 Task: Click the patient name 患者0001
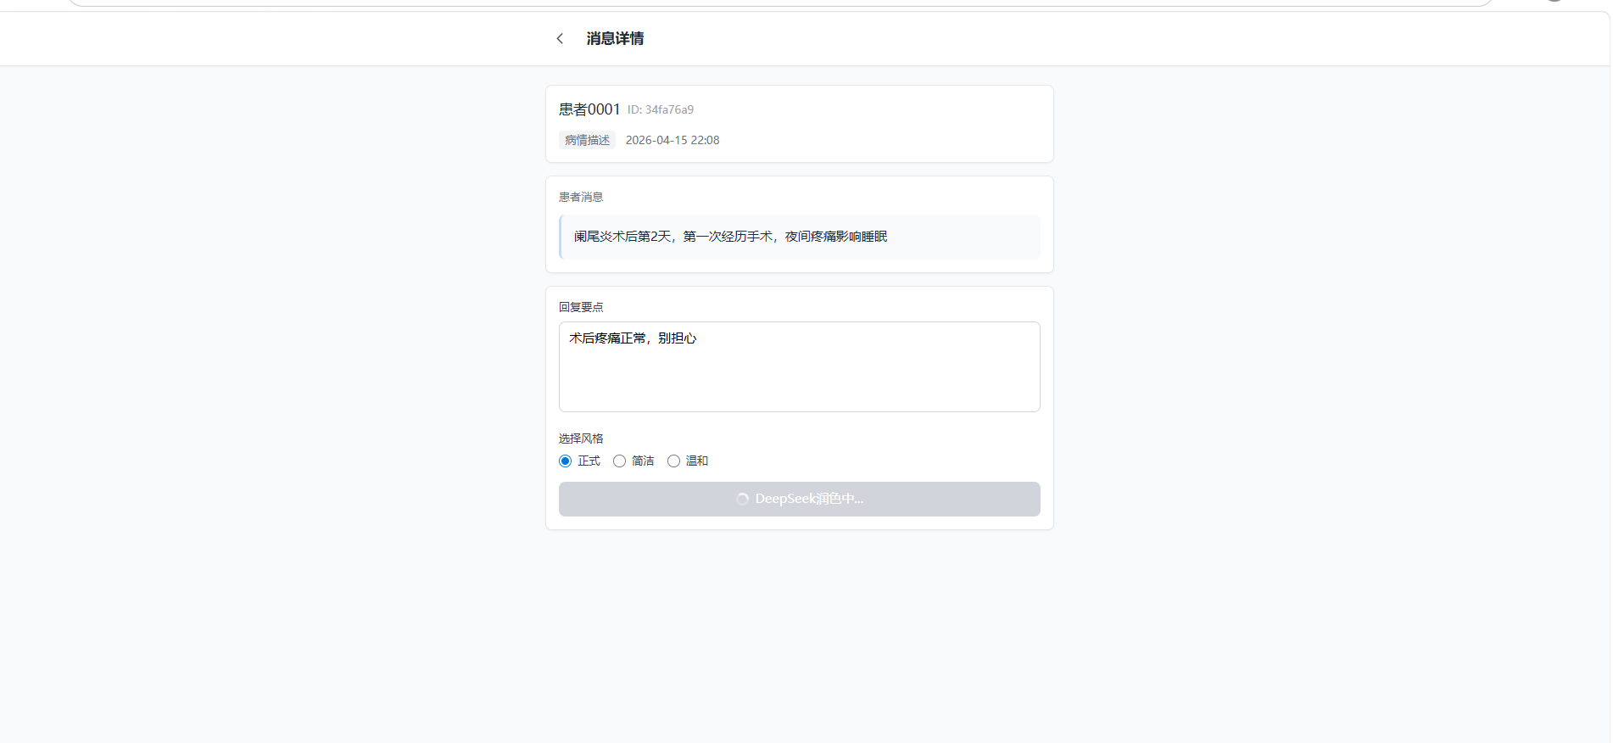coord(589,109)
